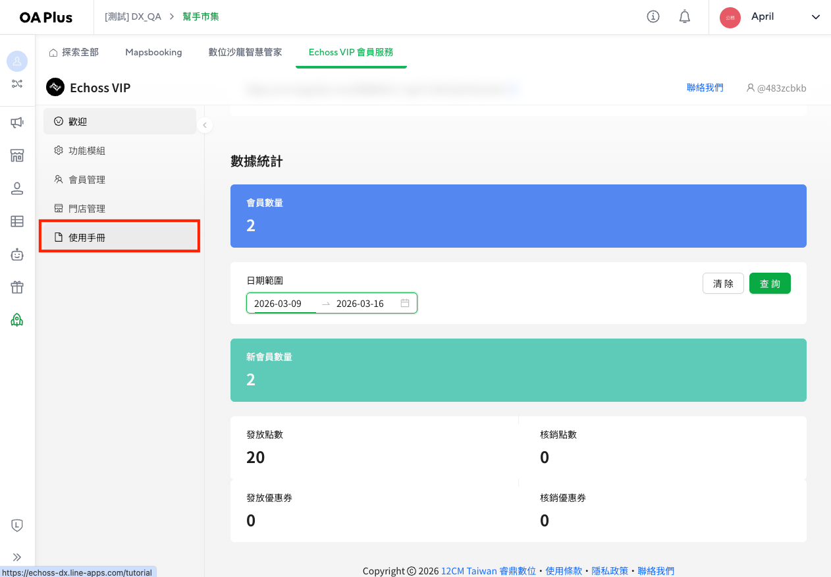Click the shuffle switch-account icon

[x=17, y=84]
